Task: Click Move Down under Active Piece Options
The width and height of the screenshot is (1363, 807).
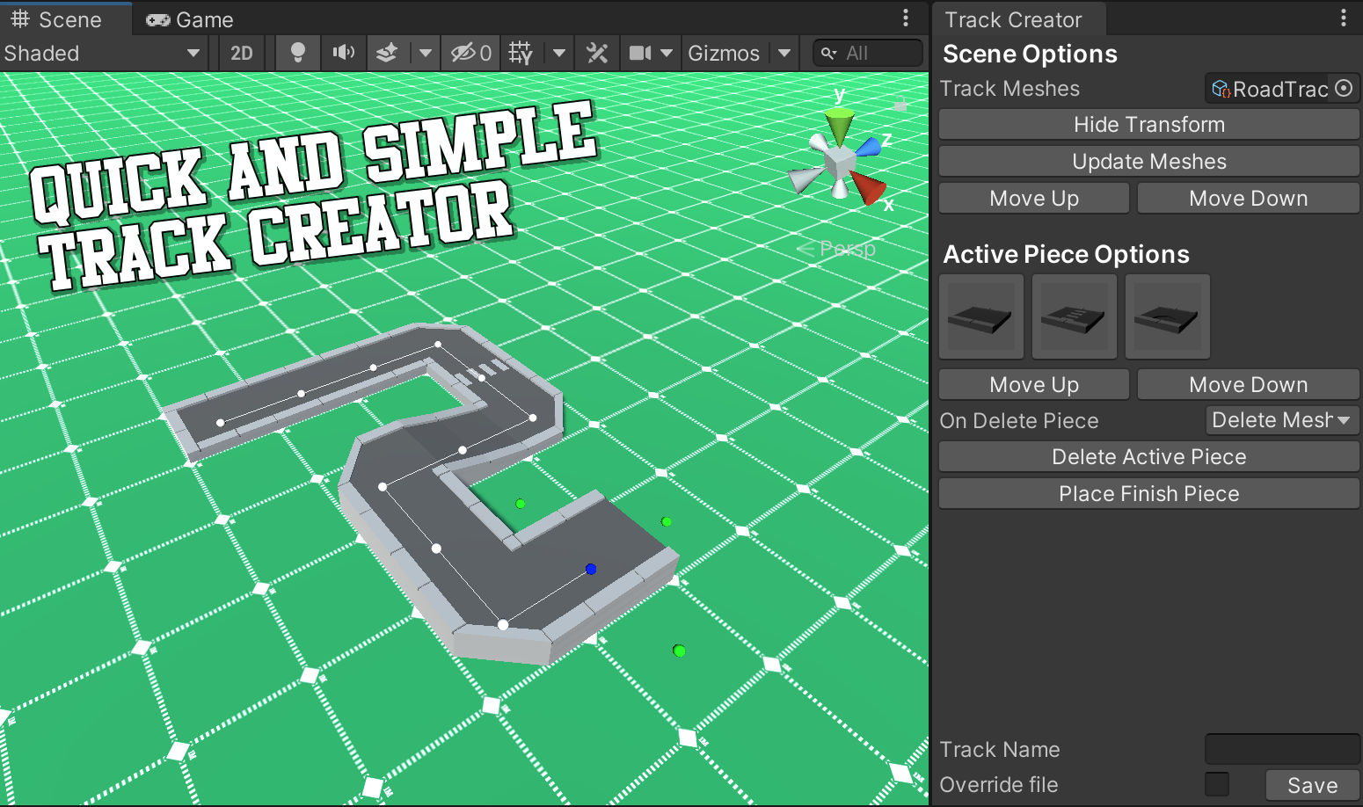Action: (x=1249, y=385)
